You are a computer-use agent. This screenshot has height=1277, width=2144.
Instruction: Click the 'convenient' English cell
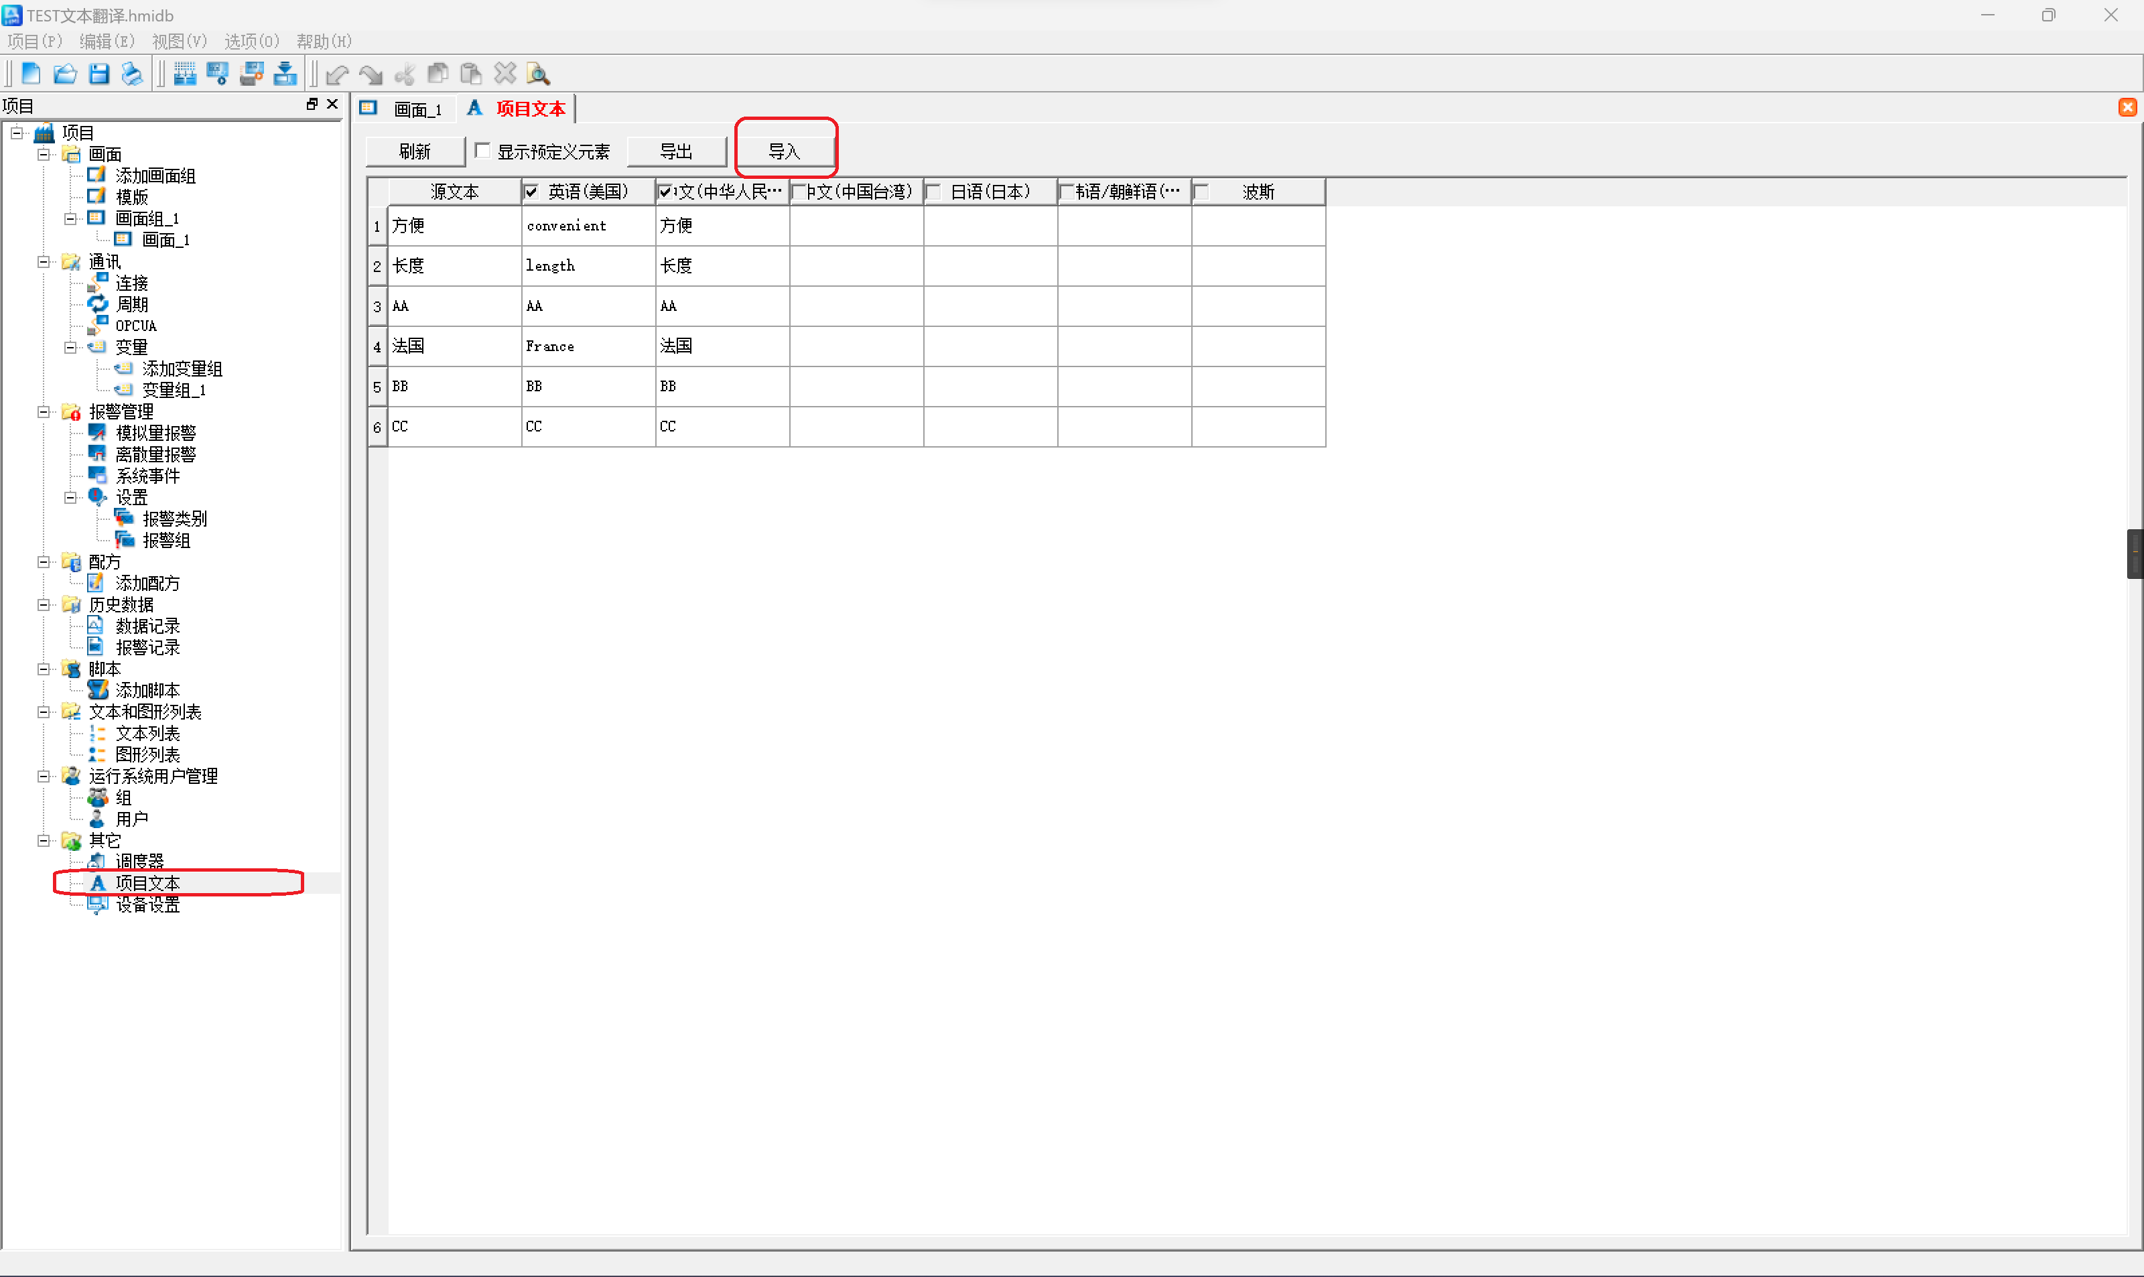pos(588,226)
